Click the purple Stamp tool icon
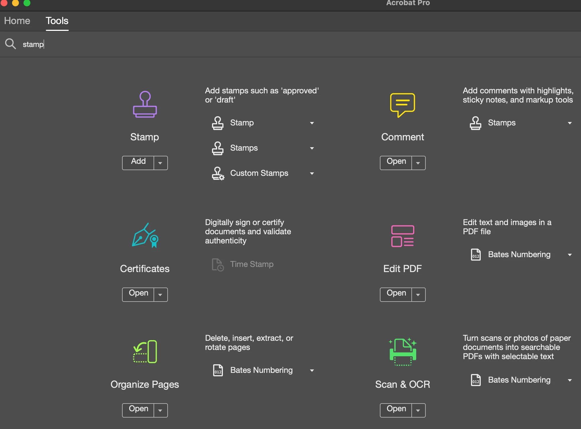Viewport: 581px width, 429px height. [x=145, y=105]
